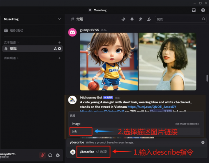Toggle the microphone mute button

pyautogui.click(x=42, y=155)
